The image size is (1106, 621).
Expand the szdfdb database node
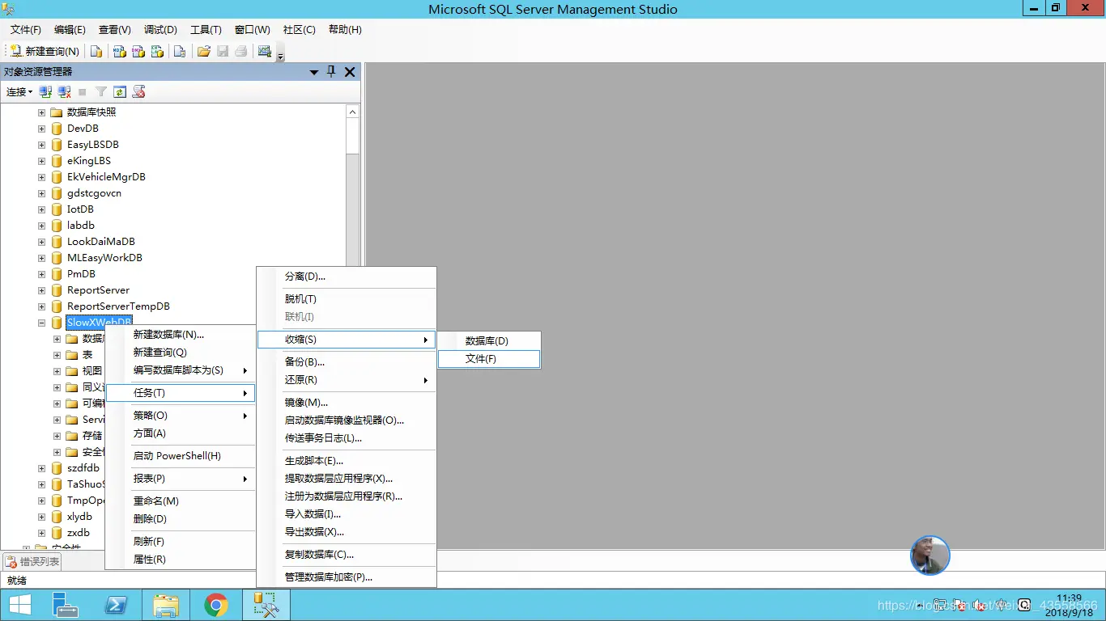click(x=42, y=468)
